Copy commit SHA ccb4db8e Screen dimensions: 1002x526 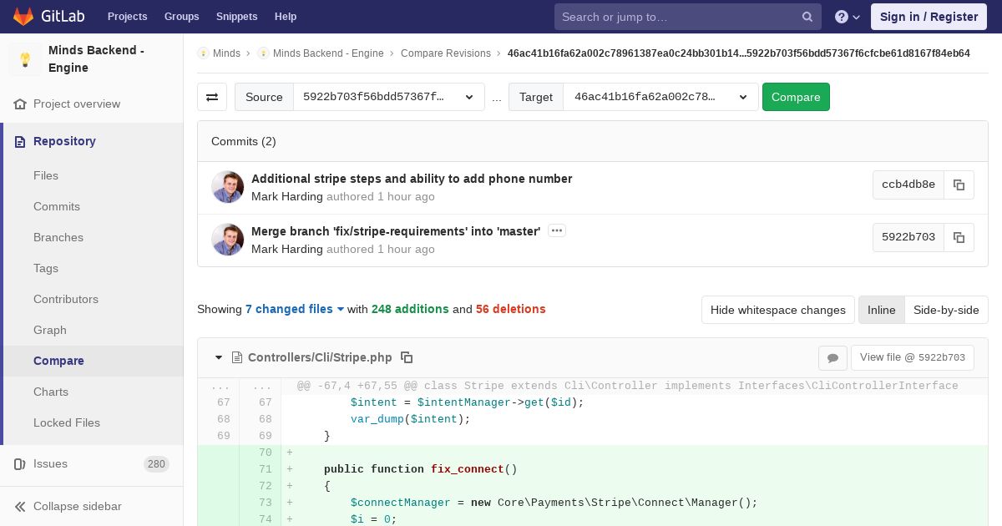[x=959, y=185]
